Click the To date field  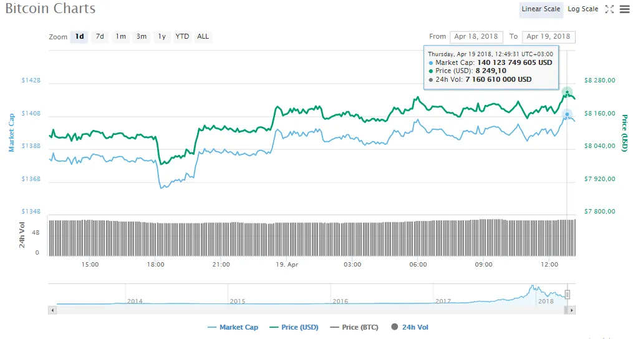549,37
